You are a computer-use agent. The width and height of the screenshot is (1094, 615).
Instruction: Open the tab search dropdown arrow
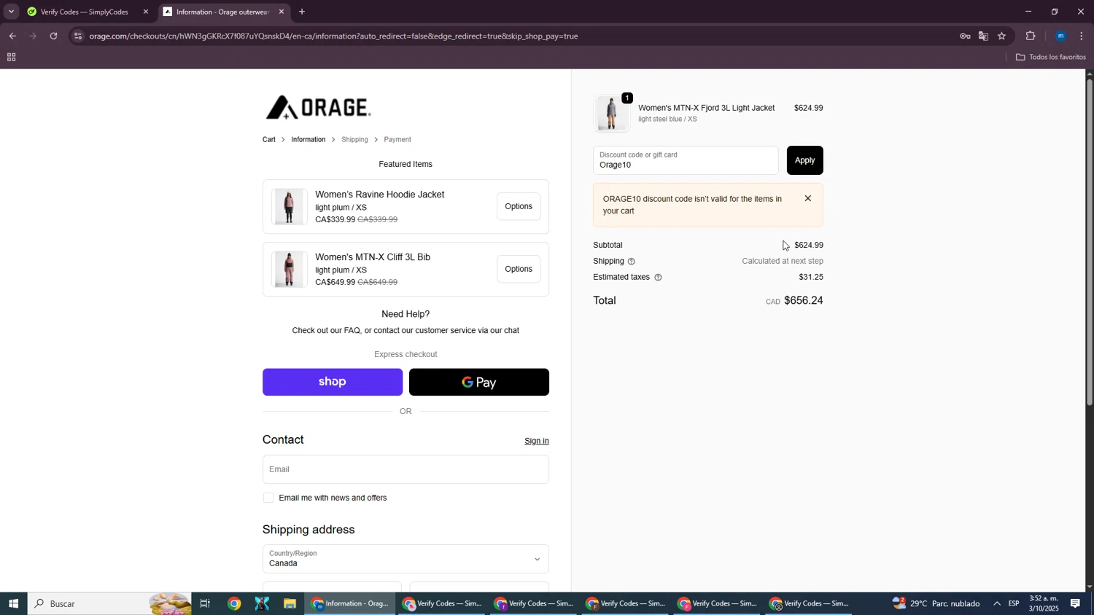[11, 12]
